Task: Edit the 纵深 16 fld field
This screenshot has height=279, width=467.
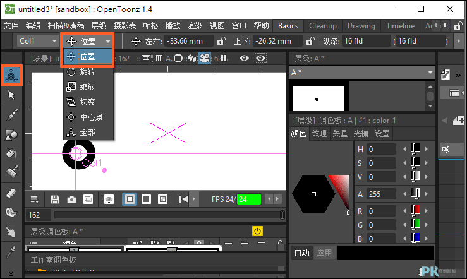Action: [x=367, y=41]
